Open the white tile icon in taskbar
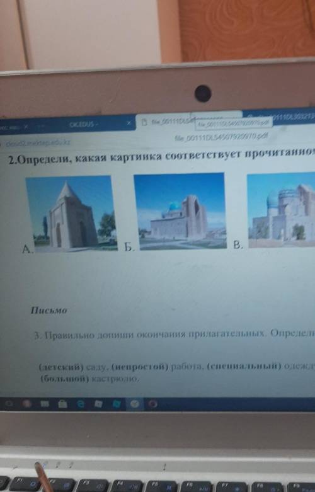The height and width of the screenshot is (492, 315). point(98,404)
